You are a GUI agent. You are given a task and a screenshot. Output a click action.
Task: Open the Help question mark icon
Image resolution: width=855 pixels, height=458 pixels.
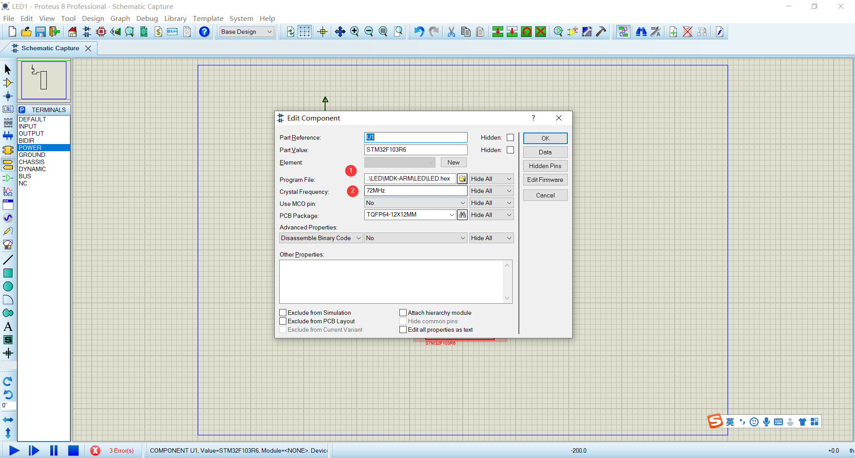point(204,32)
